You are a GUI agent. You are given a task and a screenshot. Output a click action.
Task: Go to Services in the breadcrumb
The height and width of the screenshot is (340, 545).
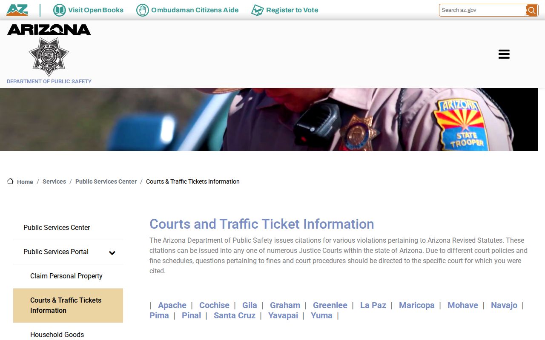pos(54,181)
